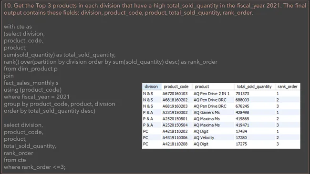This screenshot has height=174, width=310.
Task: Click the total_sold_quantity column header
Action: pyautogui.click(x=254, y=87)
